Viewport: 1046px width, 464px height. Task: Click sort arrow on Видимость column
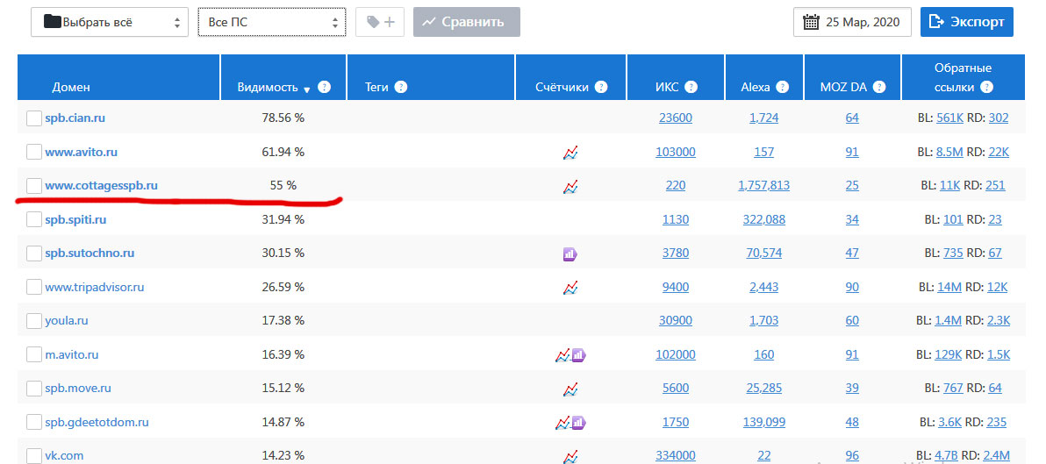pos(307,89)
